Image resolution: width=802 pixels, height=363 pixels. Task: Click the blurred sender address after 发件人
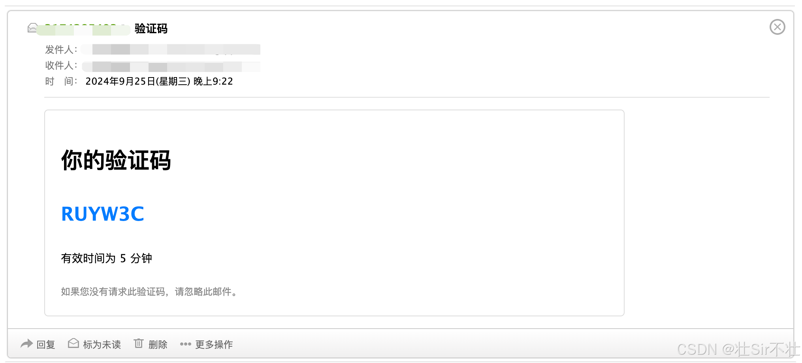[171, 49]
